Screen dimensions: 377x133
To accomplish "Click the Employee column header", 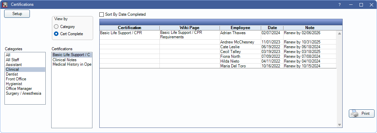I will [x=241, y=28].
